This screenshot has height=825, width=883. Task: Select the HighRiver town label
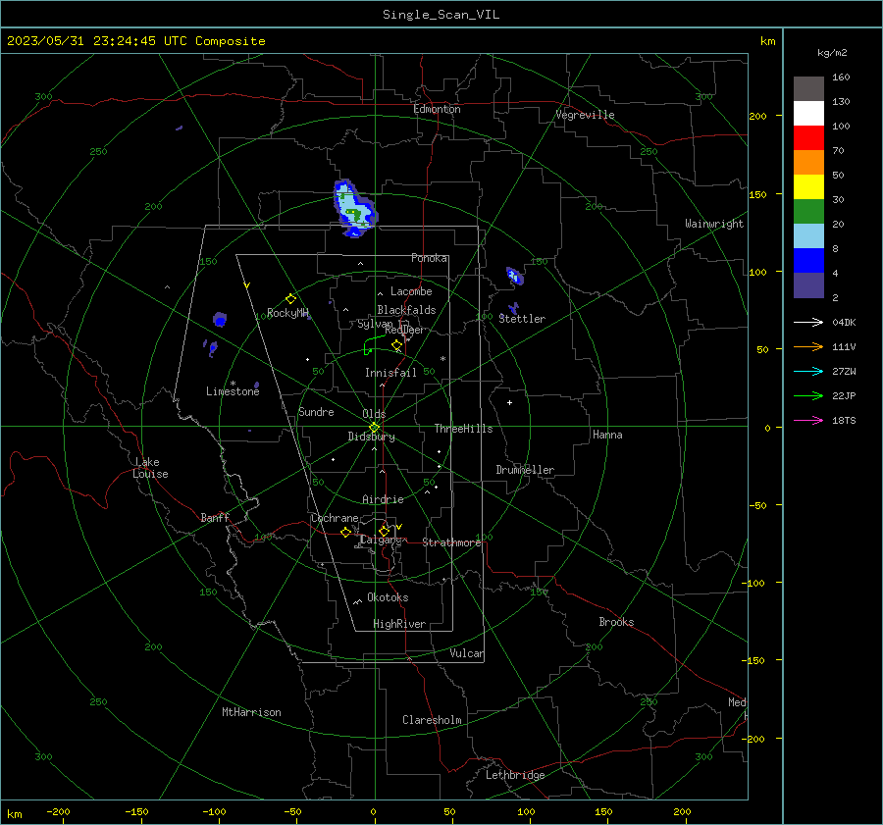pyautogui.click(x=399, y=624)
